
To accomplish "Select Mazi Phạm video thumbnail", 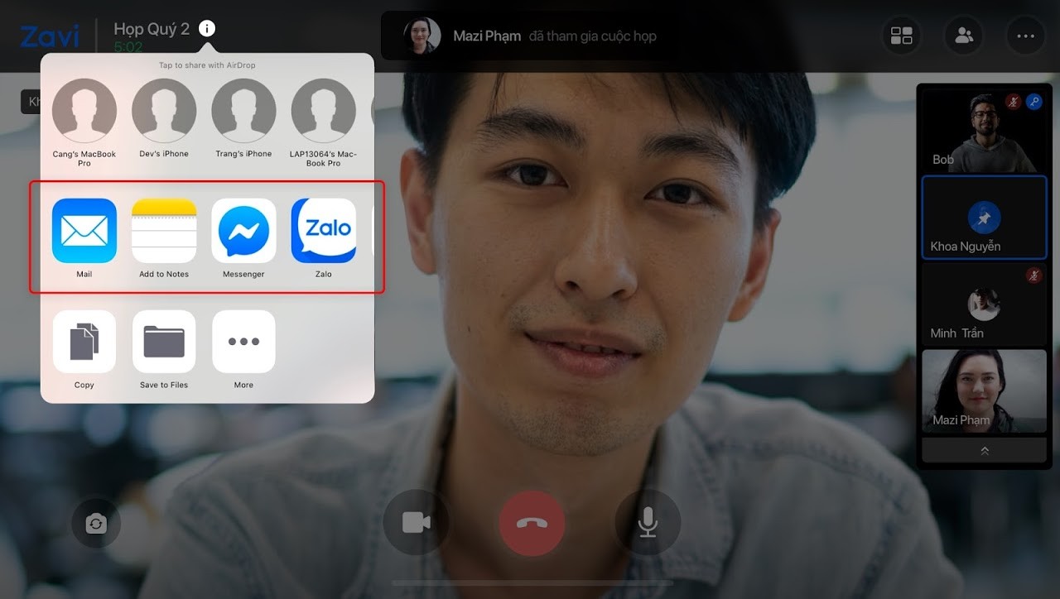I will pyautogui.click(x=984, y=391).
